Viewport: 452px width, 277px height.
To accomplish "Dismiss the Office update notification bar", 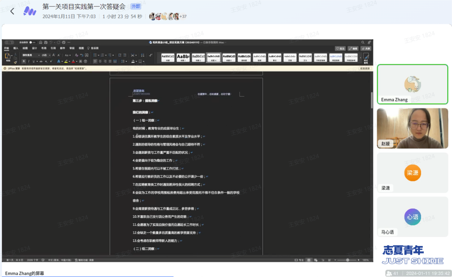I will 5,68.
